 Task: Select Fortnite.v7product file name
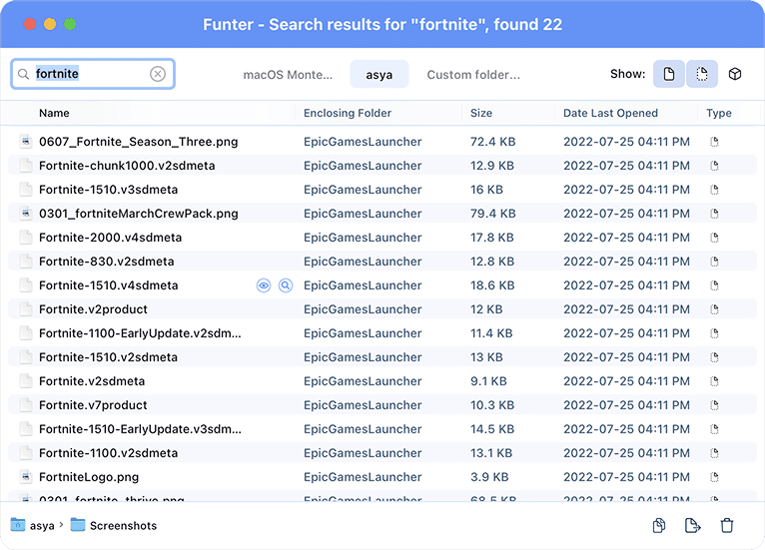[x=93, y=405]
